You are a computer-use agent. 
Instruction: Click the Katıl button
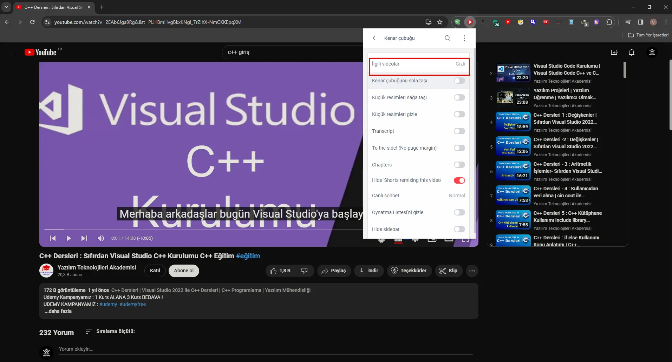(x=155, y=271)
